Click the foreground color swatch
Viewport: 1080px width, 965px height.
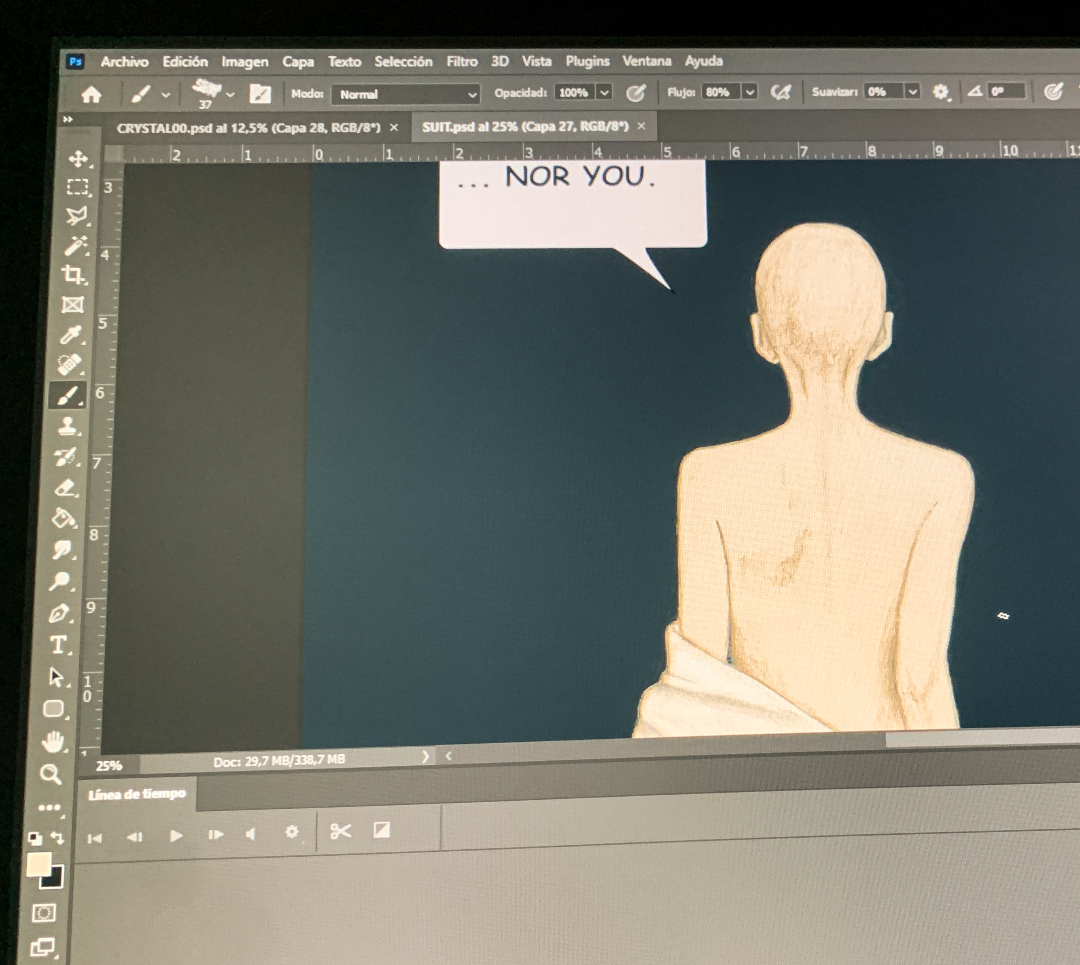[x=38, y=865]
